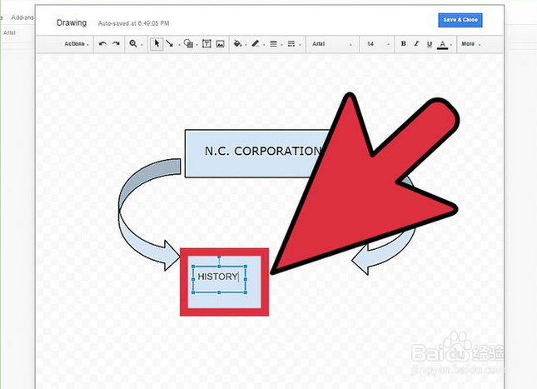Click the Zoom magnifier icon

pos(133,44)
